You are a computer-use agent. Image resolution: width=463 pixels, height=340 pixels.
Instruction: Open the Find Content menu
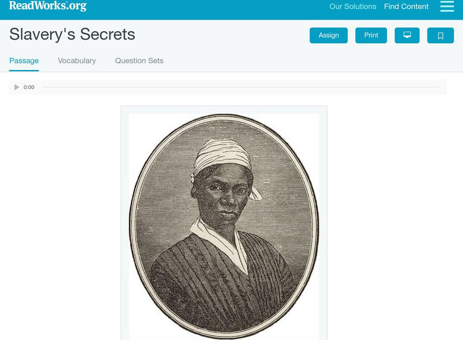[x=406, y=6]
